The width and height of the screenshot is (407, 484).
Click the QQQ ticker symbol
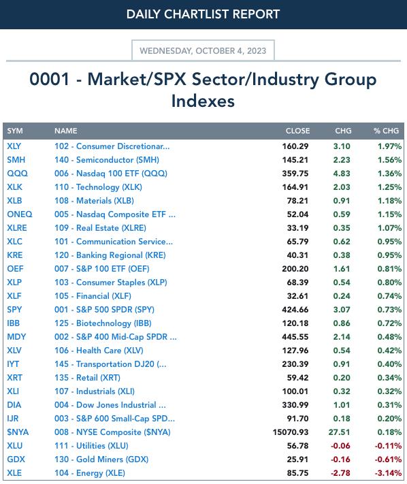(x=17, y=174)
